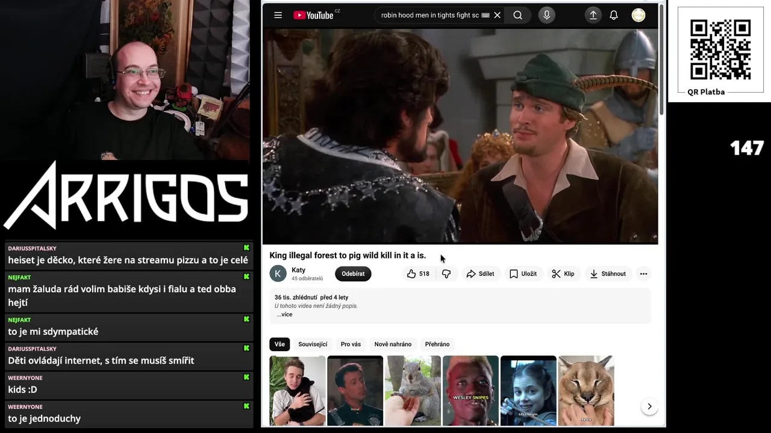
Task: Open the Wesley Snipes short
Action: 470,391
